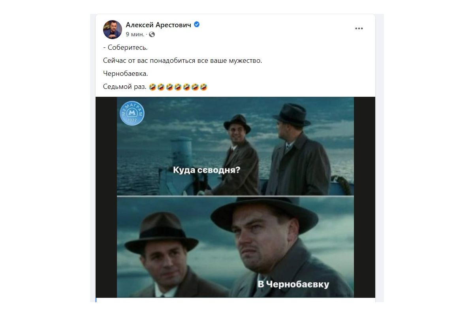Open the "9 мин." post timestamp

(x=135, y=34)
